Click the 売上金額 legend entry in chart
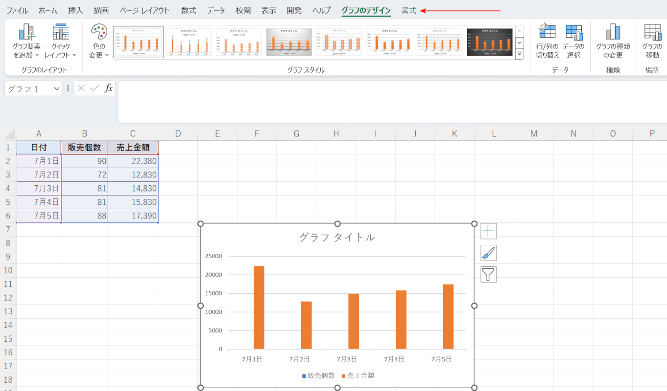Screen dimensions: 667x391 pos(358,376)
